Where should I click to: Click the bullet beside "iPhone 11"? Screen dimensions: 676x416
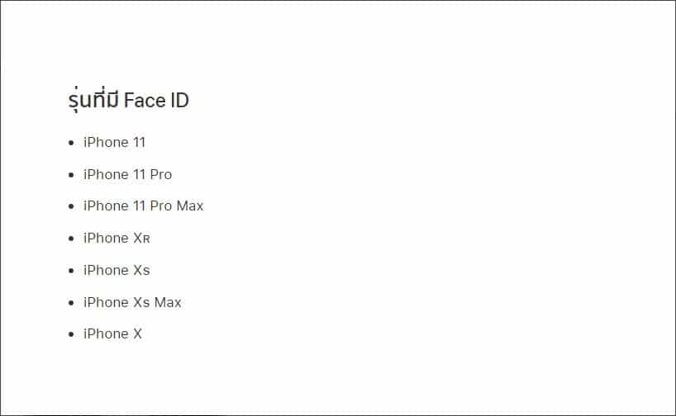click(71, 144)
